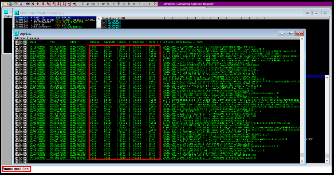
Task: Click the CPU disassembly pane scroll up arrow
Action: [99, 19]
